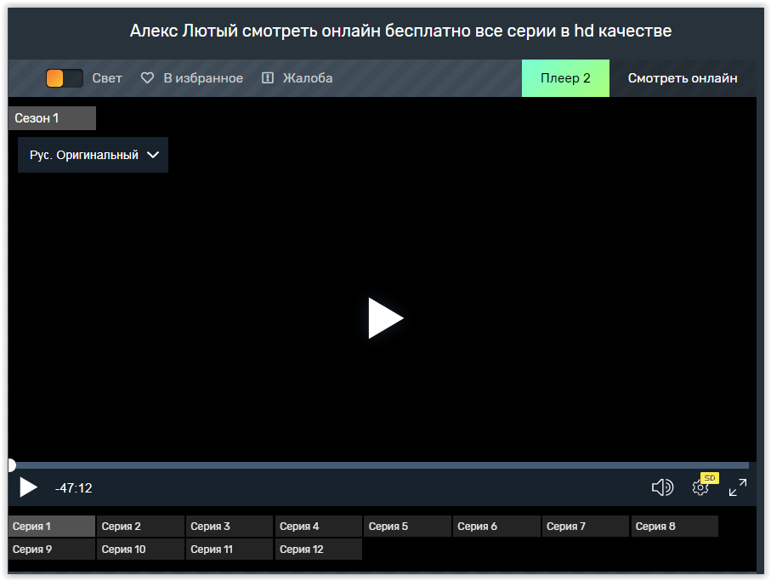
Task: Choose episode Серия 8
Action: click(674, 527)
